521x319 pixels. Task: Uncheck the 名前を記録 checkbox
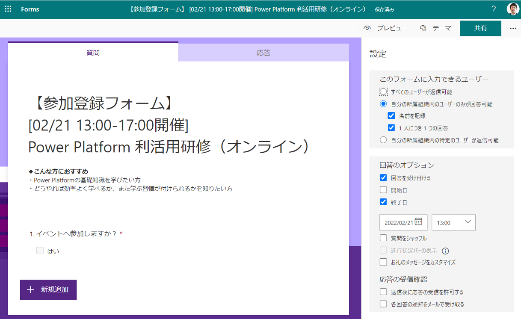(x=391, y=115)
